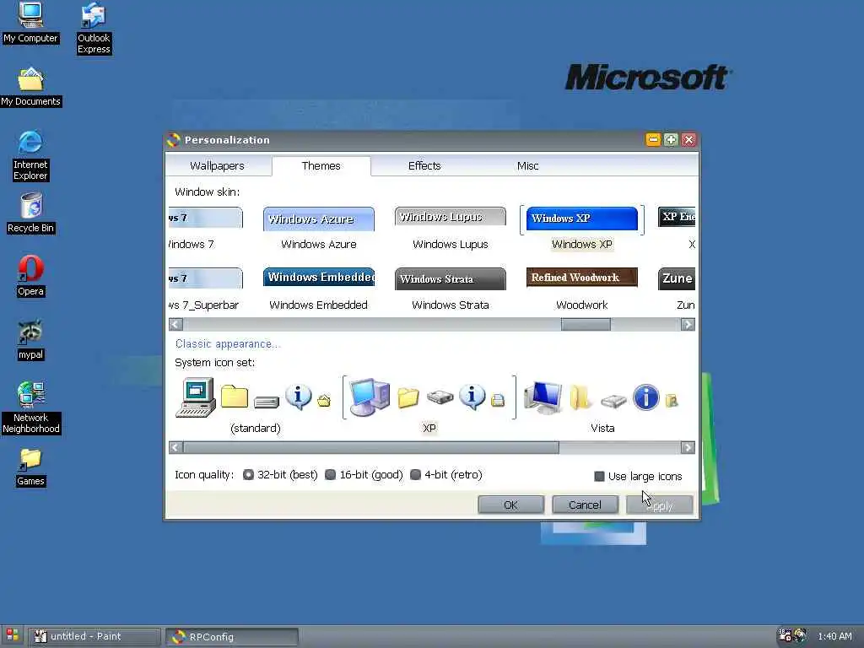Open the Classic appearance link
The image size is (864, 648).
[228, 344]
